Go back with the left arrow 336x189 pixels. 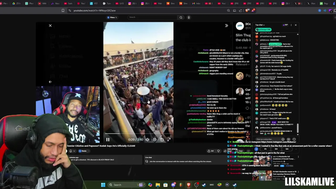(50, 82)
